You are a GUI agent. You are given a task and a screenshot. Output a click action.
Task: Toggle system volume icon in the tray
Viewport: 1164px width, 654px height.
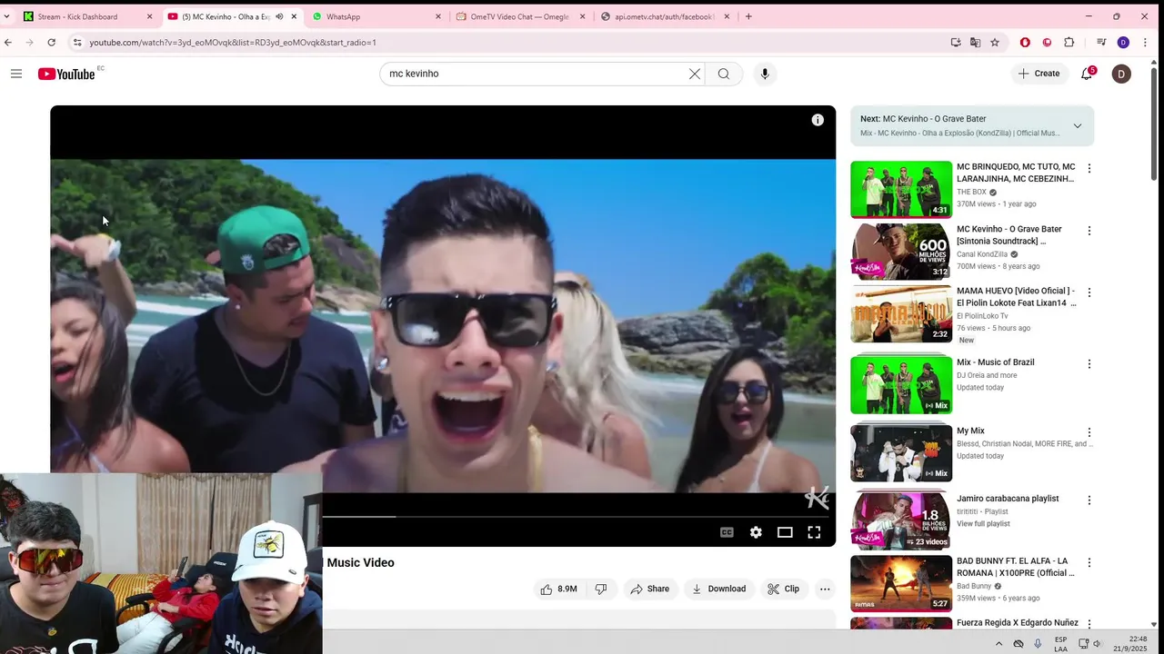pos(1097,644)
